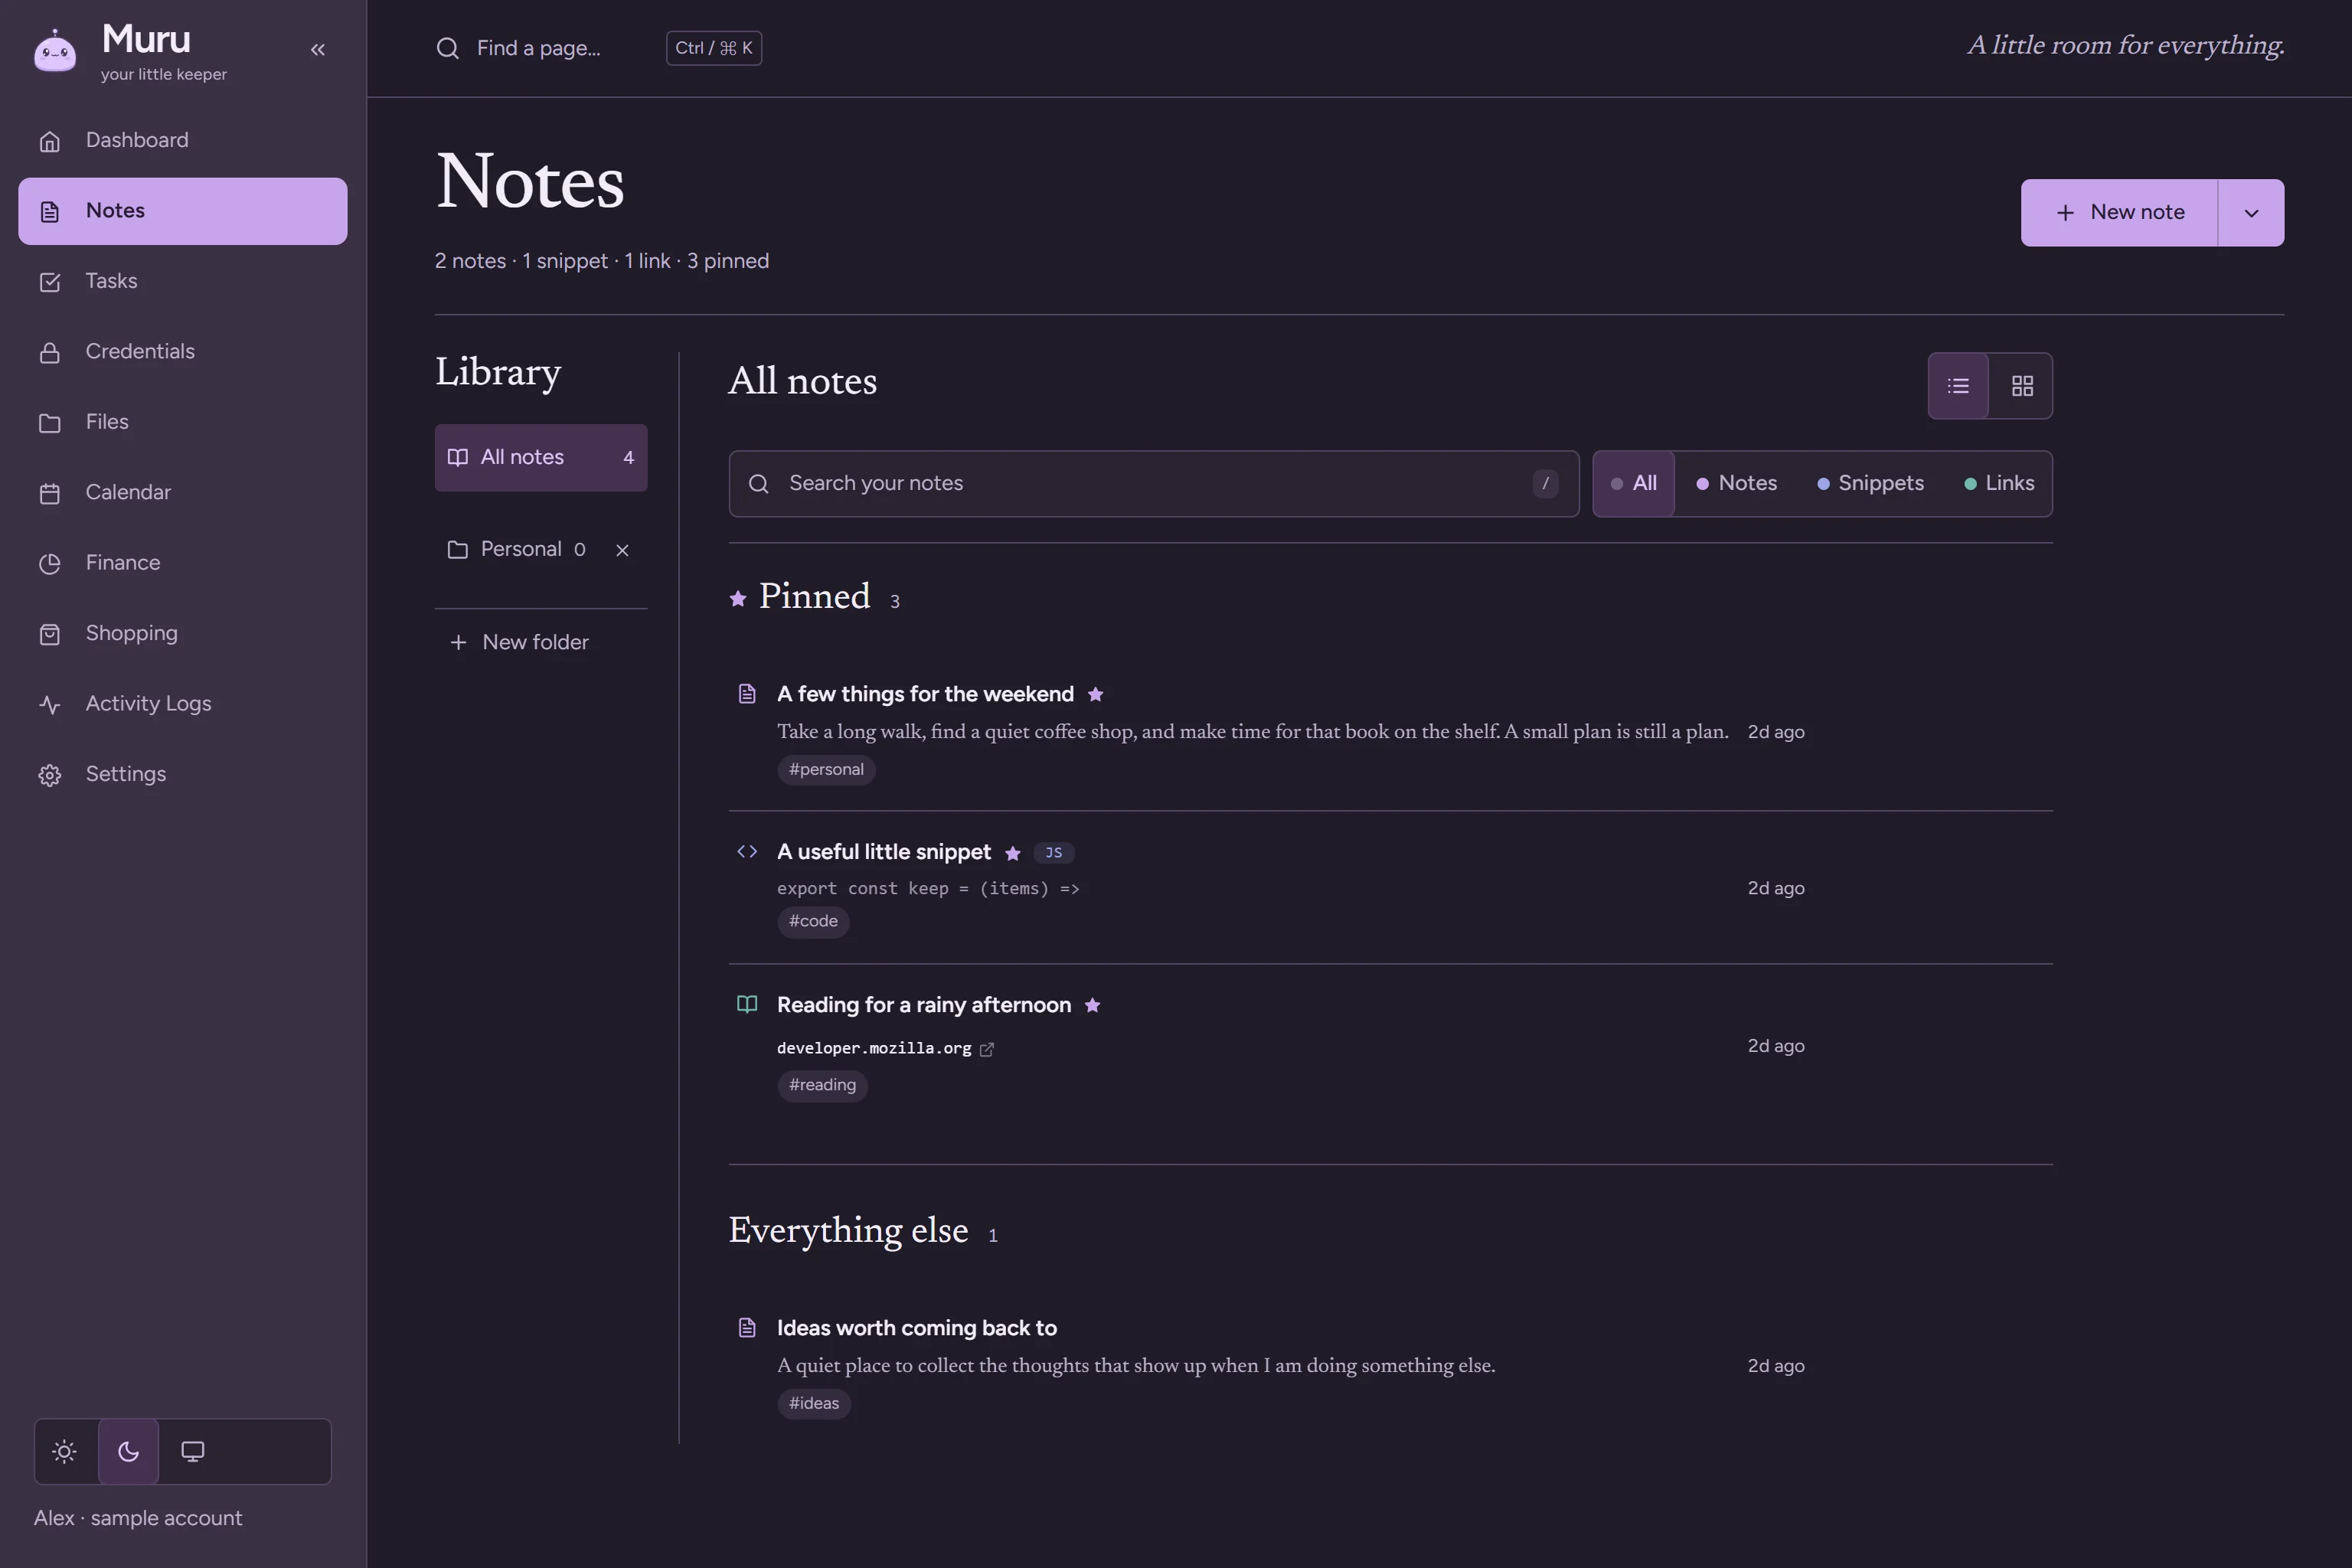Unpin 'A few things for the weekend' star

1095,695
